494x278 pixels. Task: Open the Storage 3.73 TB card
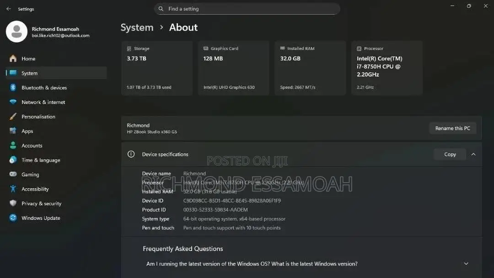[157, 68]
